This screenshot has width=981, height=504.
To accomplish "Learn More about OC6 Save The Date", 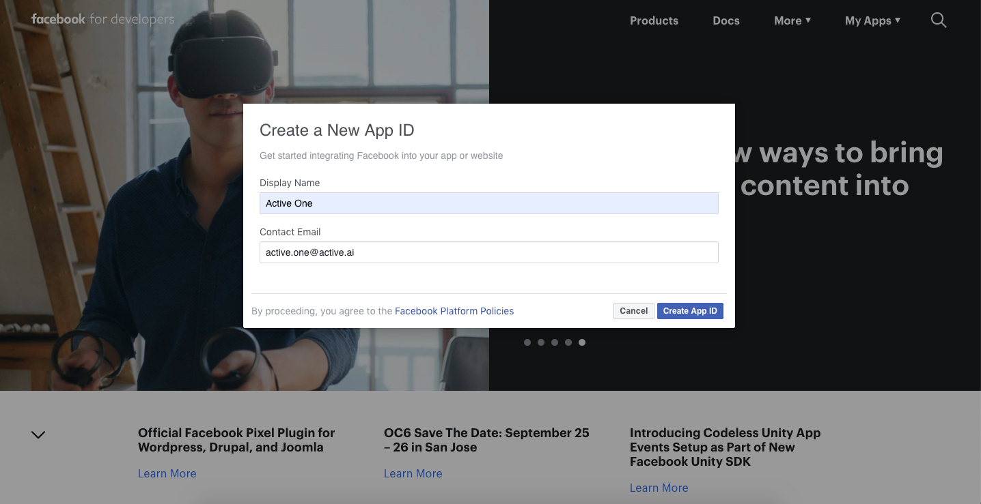I will [x=413, y=473].
